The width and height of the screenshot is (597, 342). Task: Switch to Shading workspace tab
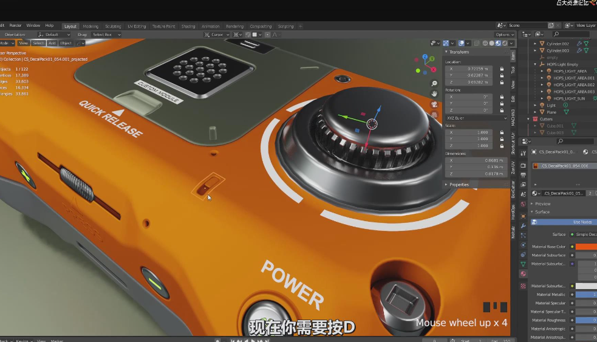pyautogui.click(x=188, y=26)
